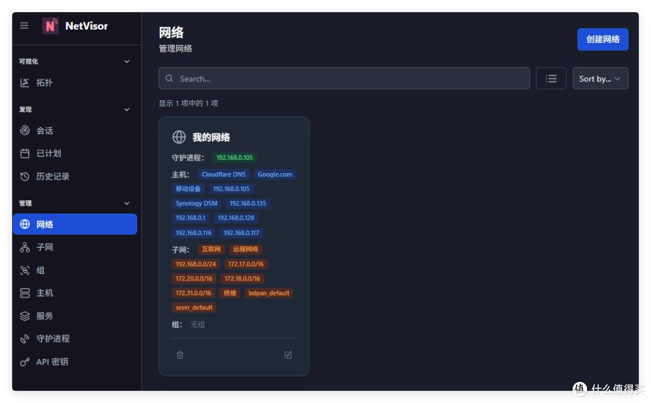Click the 桥接 subnet tag
Image resolution: width=651 pixels, height=403 pixels.
click(x=230, y=293)
